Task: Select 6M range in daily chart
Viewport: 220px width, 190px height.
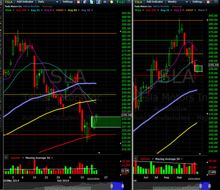Action: click(61, 188)
